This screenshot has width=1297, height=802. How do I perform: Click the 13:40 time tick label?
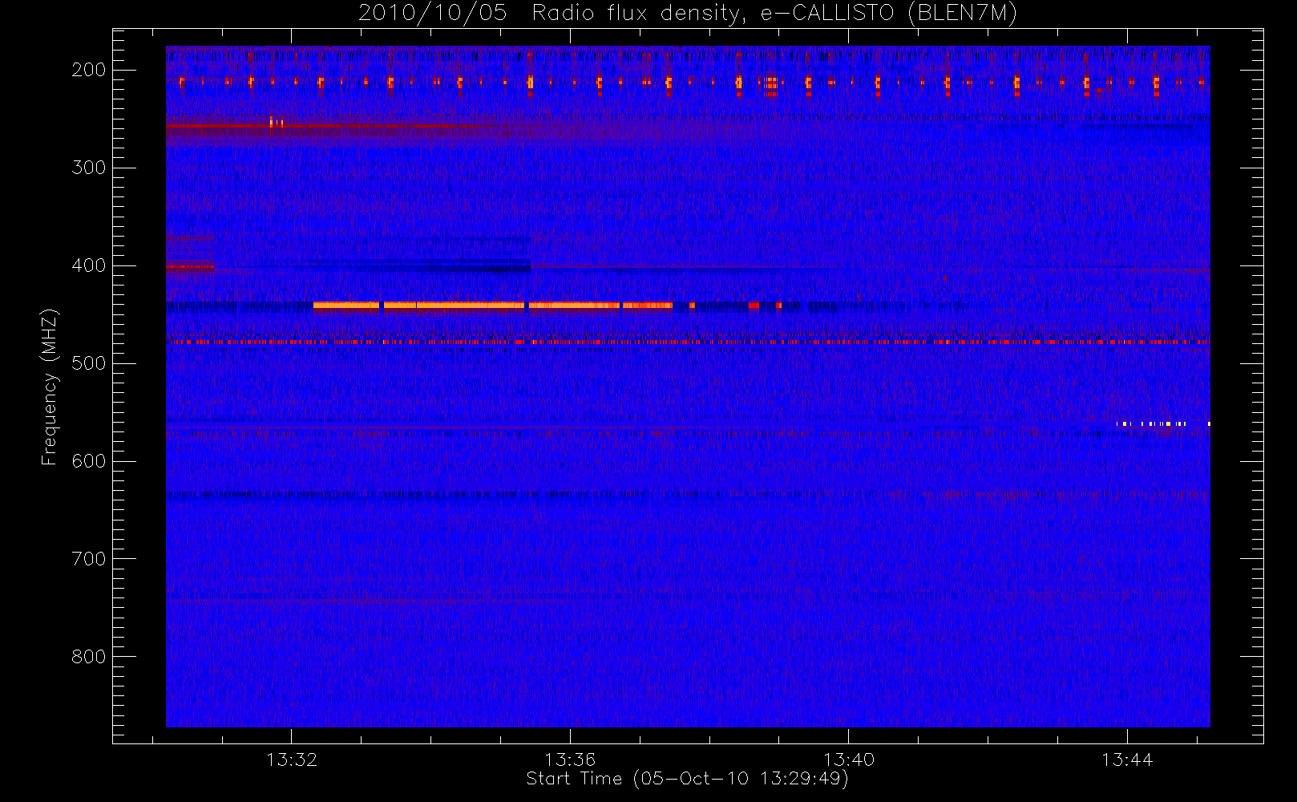pyautogui.click(x=849, y=759)
